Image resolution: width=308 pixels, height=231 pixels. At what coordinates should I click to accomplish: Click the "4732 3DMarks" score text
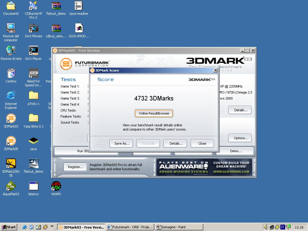point(154,98)
